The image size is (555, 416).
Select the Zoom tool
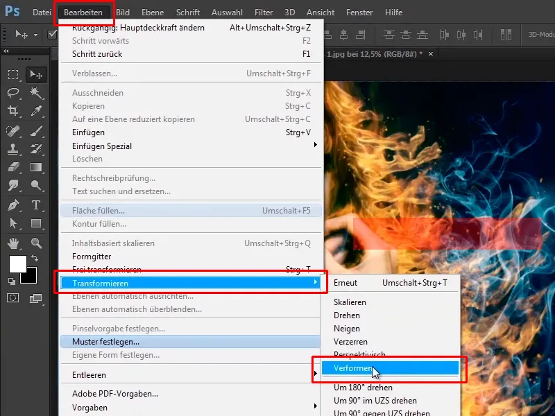pyautogui.click(x=36, y=243)
